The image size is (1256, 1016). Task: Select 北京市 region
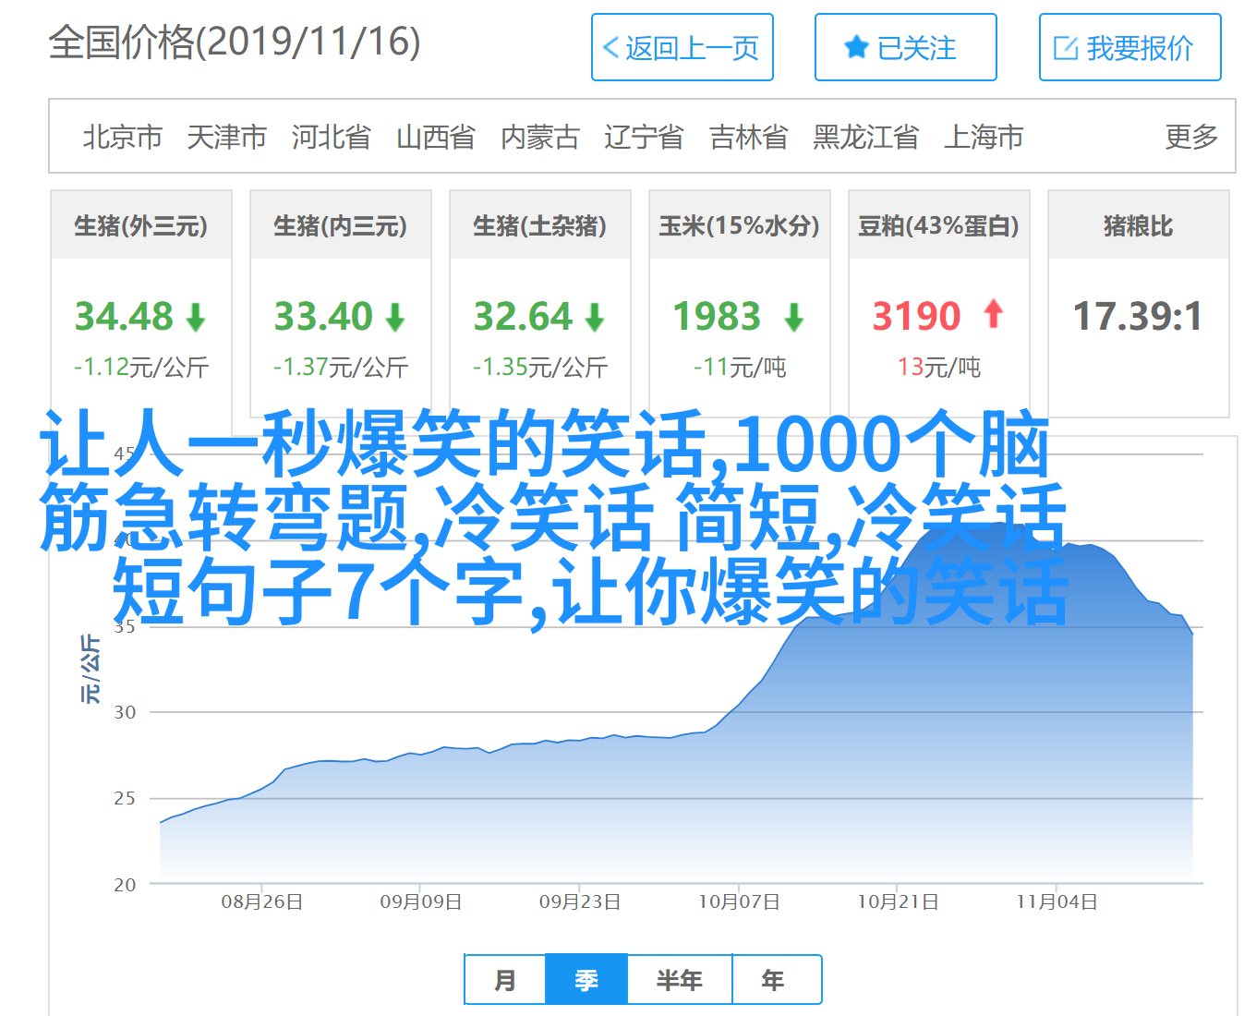pos(123,137)
